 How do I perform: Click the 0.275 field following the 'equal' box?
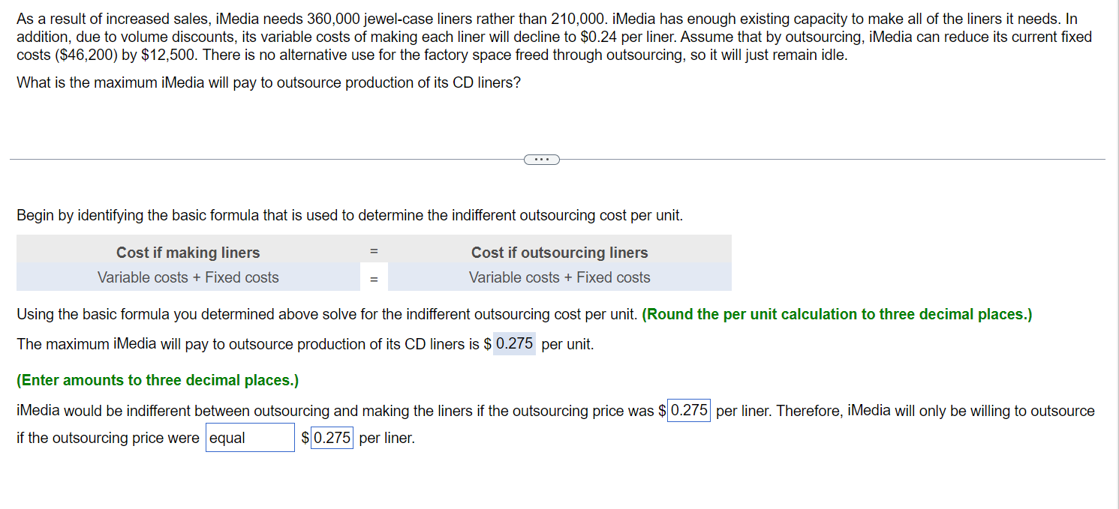click(332, 438)
